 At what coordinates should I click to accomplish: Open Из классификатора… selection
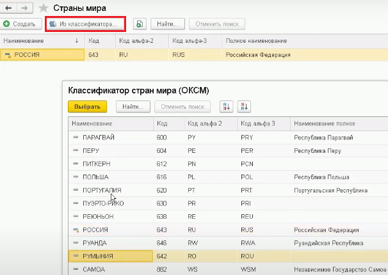pyautogui.click(x=85, y=24)
